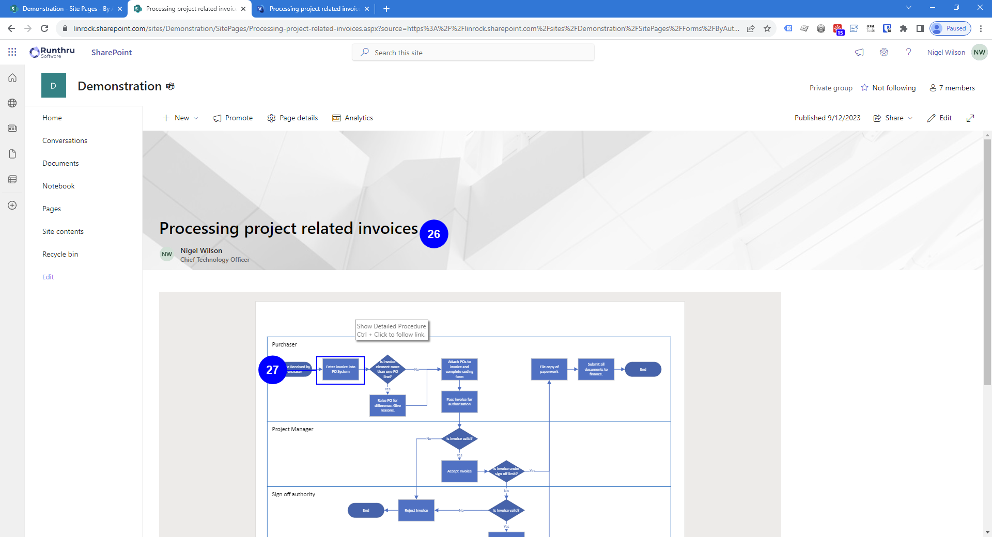Image resolution: width=992 pixels, height=537 pixels.
Task: Click the Settings gear icon
Action: (x=884, y=52)
